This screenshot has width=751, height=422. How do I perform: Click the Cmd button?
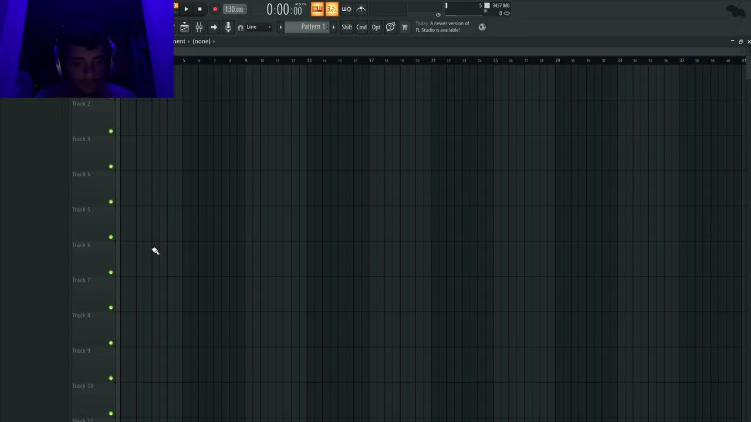(x=361, y=27)
